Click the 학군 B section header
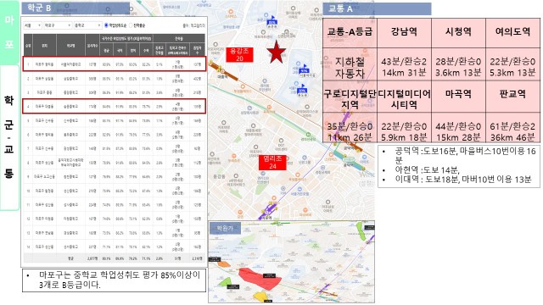The width and height of the screenshot is (543, 305). pyautogui.click(x=76, y=8)
